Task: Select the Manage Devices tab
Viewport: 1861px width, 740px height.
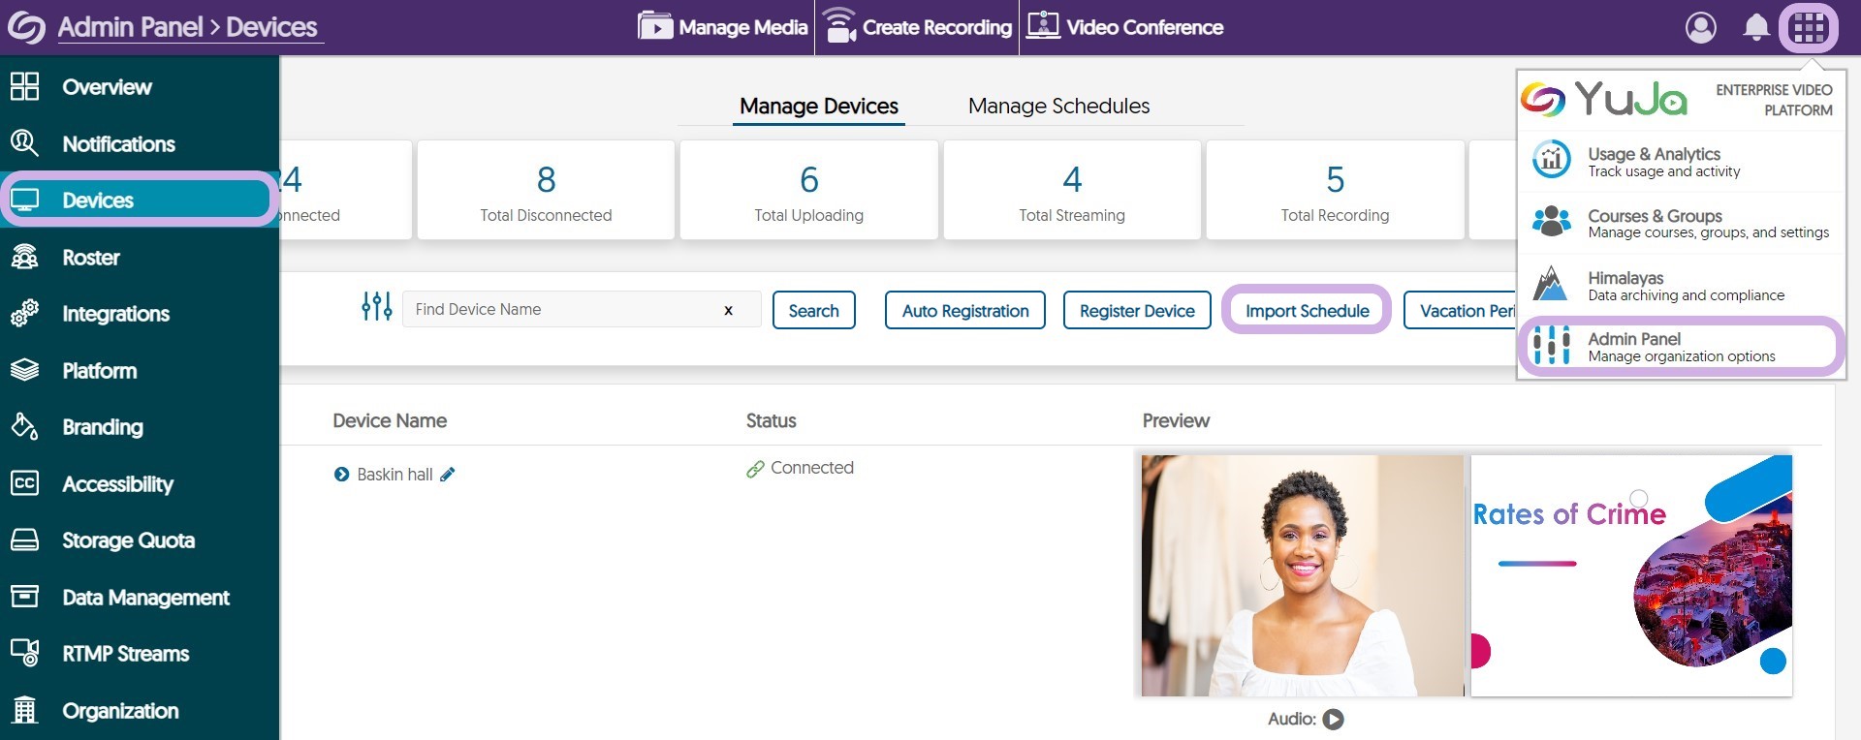Action: [x=818, y=106]
